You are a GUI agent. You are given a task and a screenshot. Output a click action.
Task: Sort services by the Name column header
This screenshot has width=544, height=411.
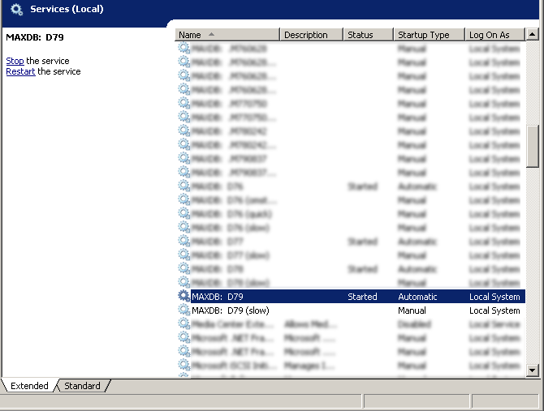[x=227, y=35]
